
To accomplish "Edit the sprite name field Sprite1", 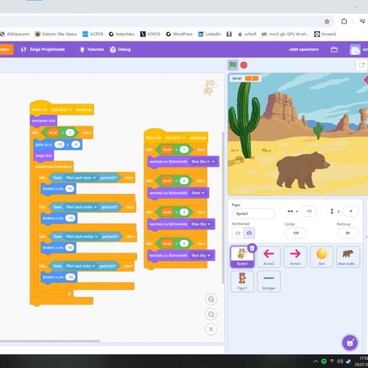I will point(253,213).
